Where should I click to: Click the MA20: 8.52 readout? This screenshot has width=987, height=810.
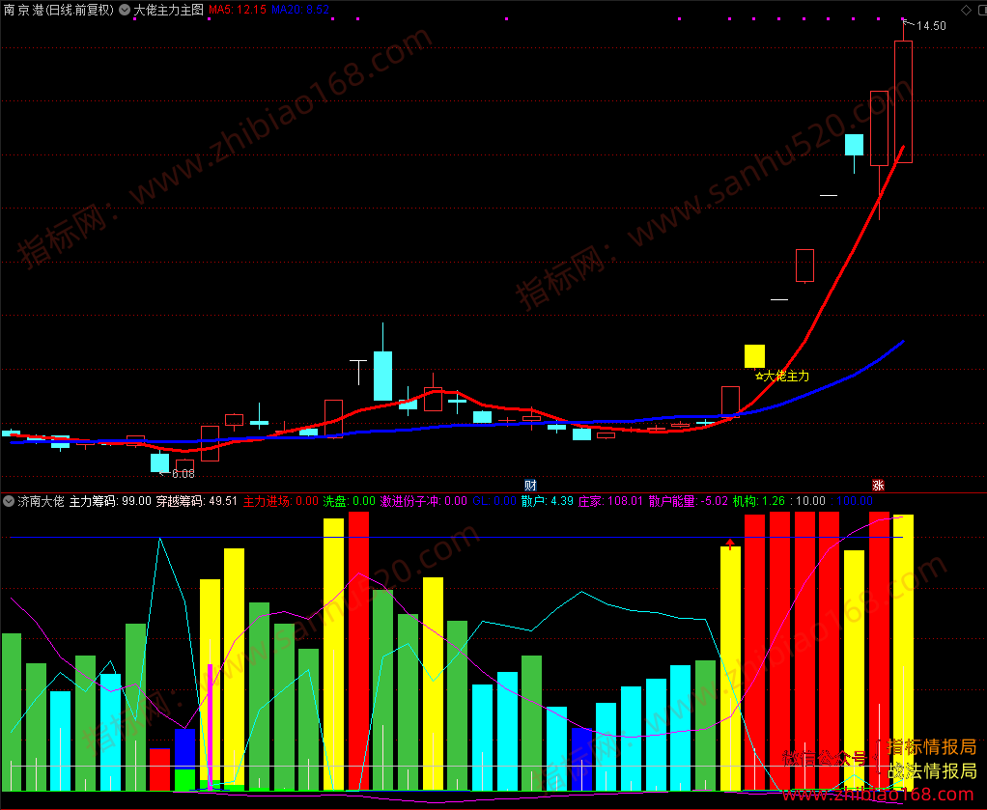click(x=300, y=10)
